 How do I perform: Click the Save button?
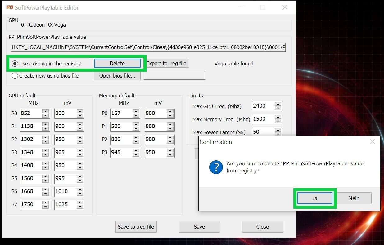(199, 227)
